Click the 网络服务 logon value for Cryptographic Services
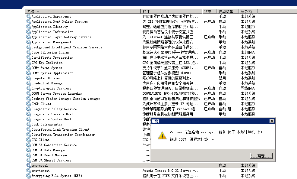 (x=248, y=88)
